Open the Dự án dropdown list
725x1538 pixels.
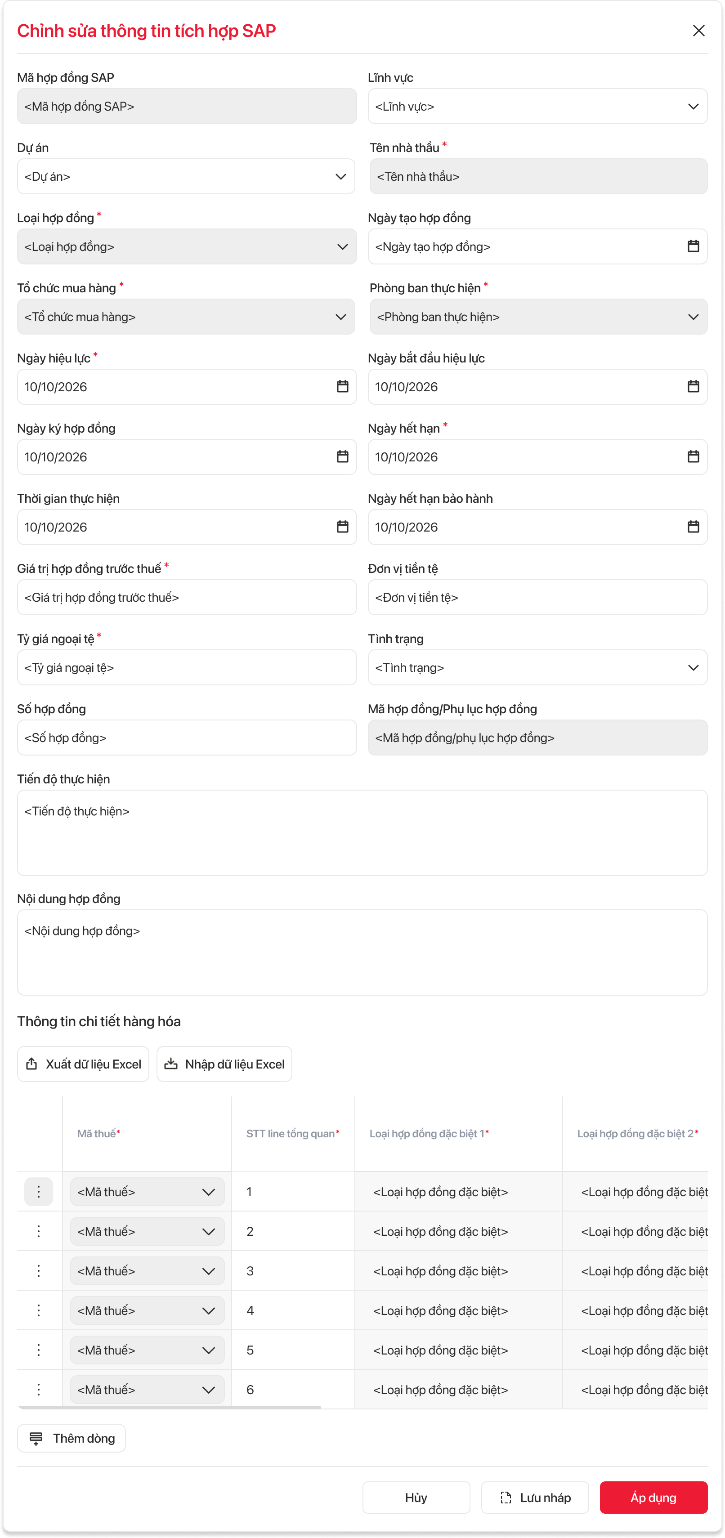(x=340, y=176)
